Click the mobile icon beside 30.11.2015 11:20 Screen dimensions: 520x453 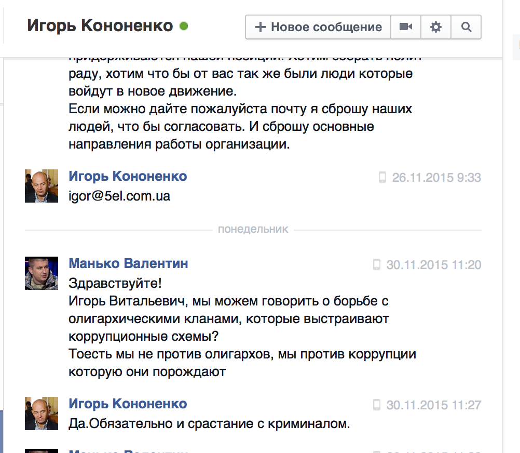(x=377, y=265)
